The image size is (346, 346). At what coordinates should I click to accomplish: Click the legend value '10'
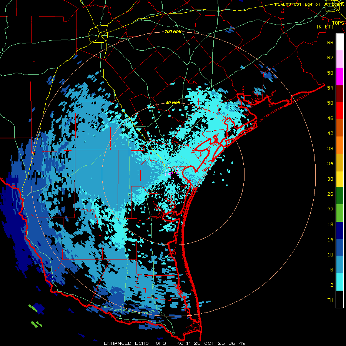[330, 255]
